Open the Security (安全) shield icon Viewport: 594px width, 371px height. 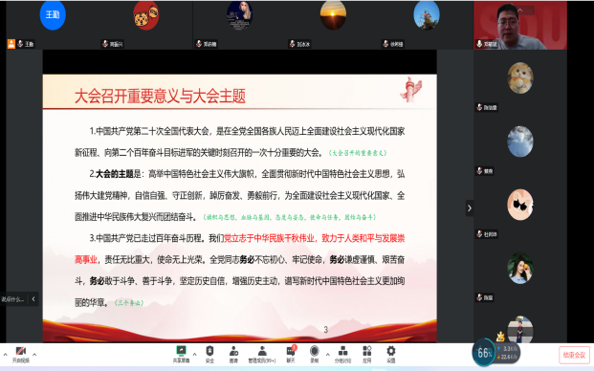coord(209,355)
